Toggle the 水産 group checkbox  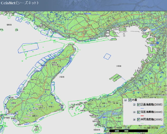(x=130, y=100)
